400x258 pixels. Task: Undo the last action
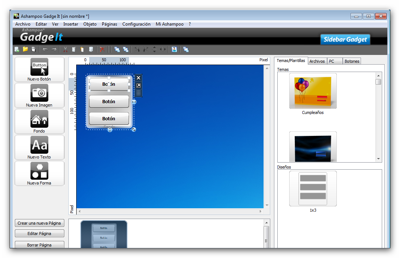pyautogui.click(x=45, y=49)
